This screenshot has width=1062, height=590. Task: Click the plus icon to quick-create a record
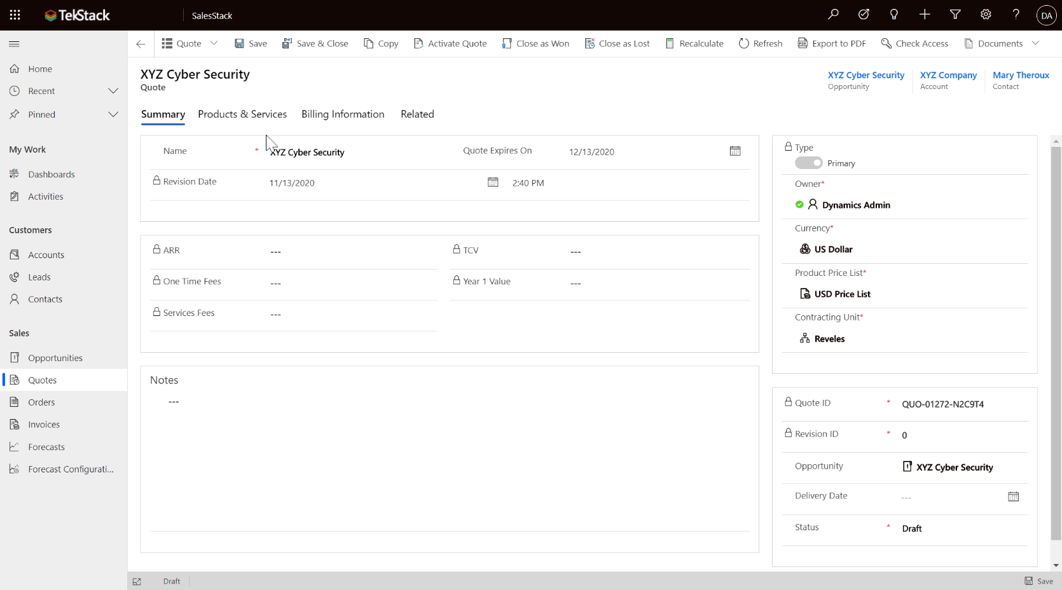[x=925, y=15]
